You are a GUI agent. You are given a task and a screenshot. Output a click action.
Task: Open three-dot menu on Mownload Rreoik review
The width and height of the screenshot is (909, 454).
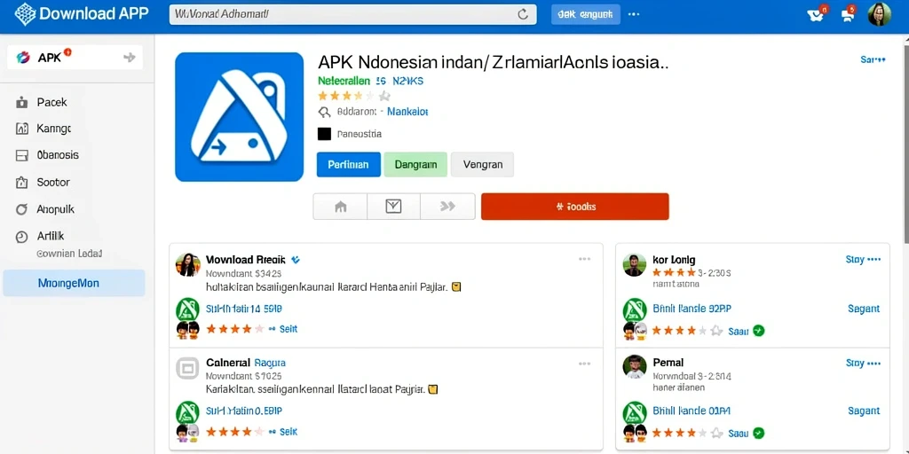pyautogui.click(x=584, y=259)
